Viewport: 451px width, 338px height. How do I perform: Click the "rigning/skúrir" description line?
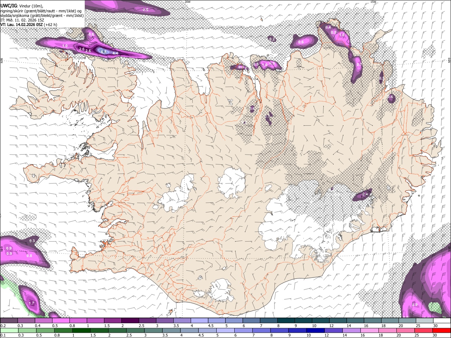41,11
